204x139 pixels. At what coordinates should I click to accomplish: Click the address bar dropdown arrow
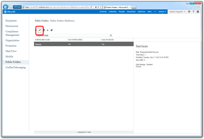(x=93, y=7)
